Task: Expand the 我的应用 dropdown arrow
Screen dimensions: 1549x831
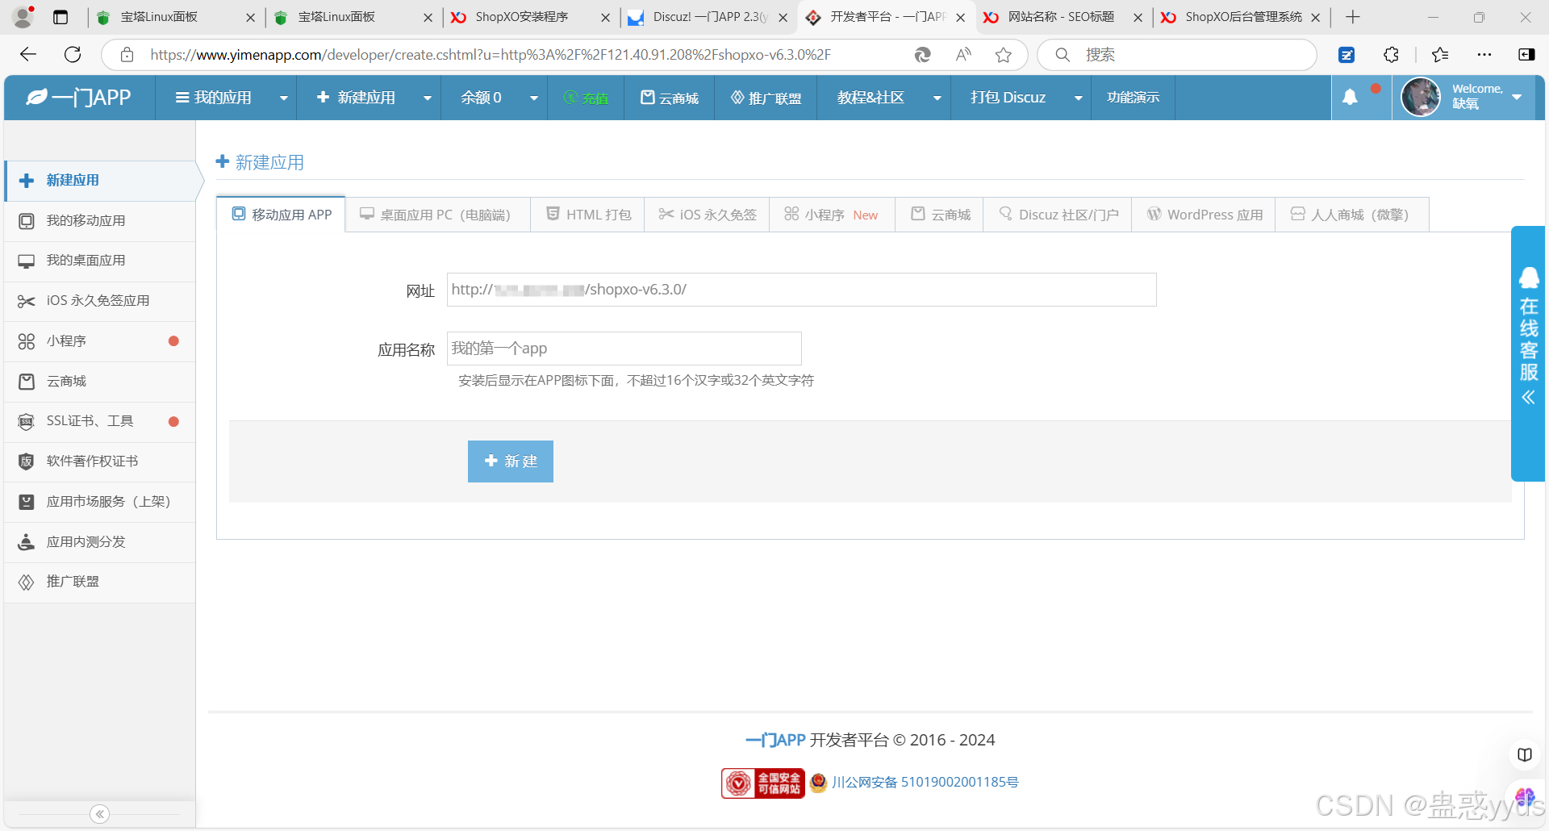Action: [283, 98]
